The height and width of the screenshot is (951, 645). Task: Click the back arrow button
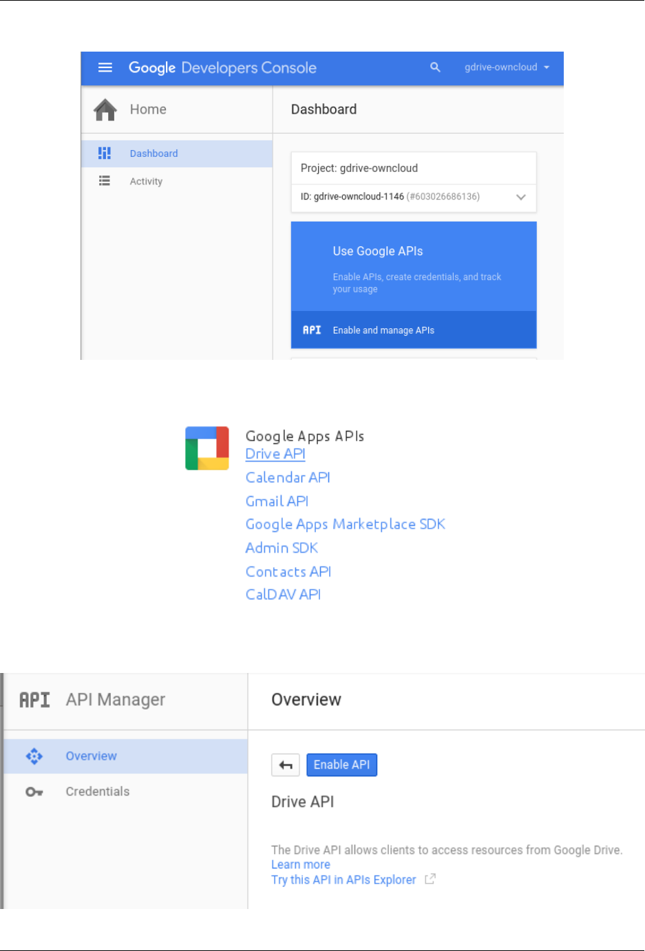[x=286, y=765]
